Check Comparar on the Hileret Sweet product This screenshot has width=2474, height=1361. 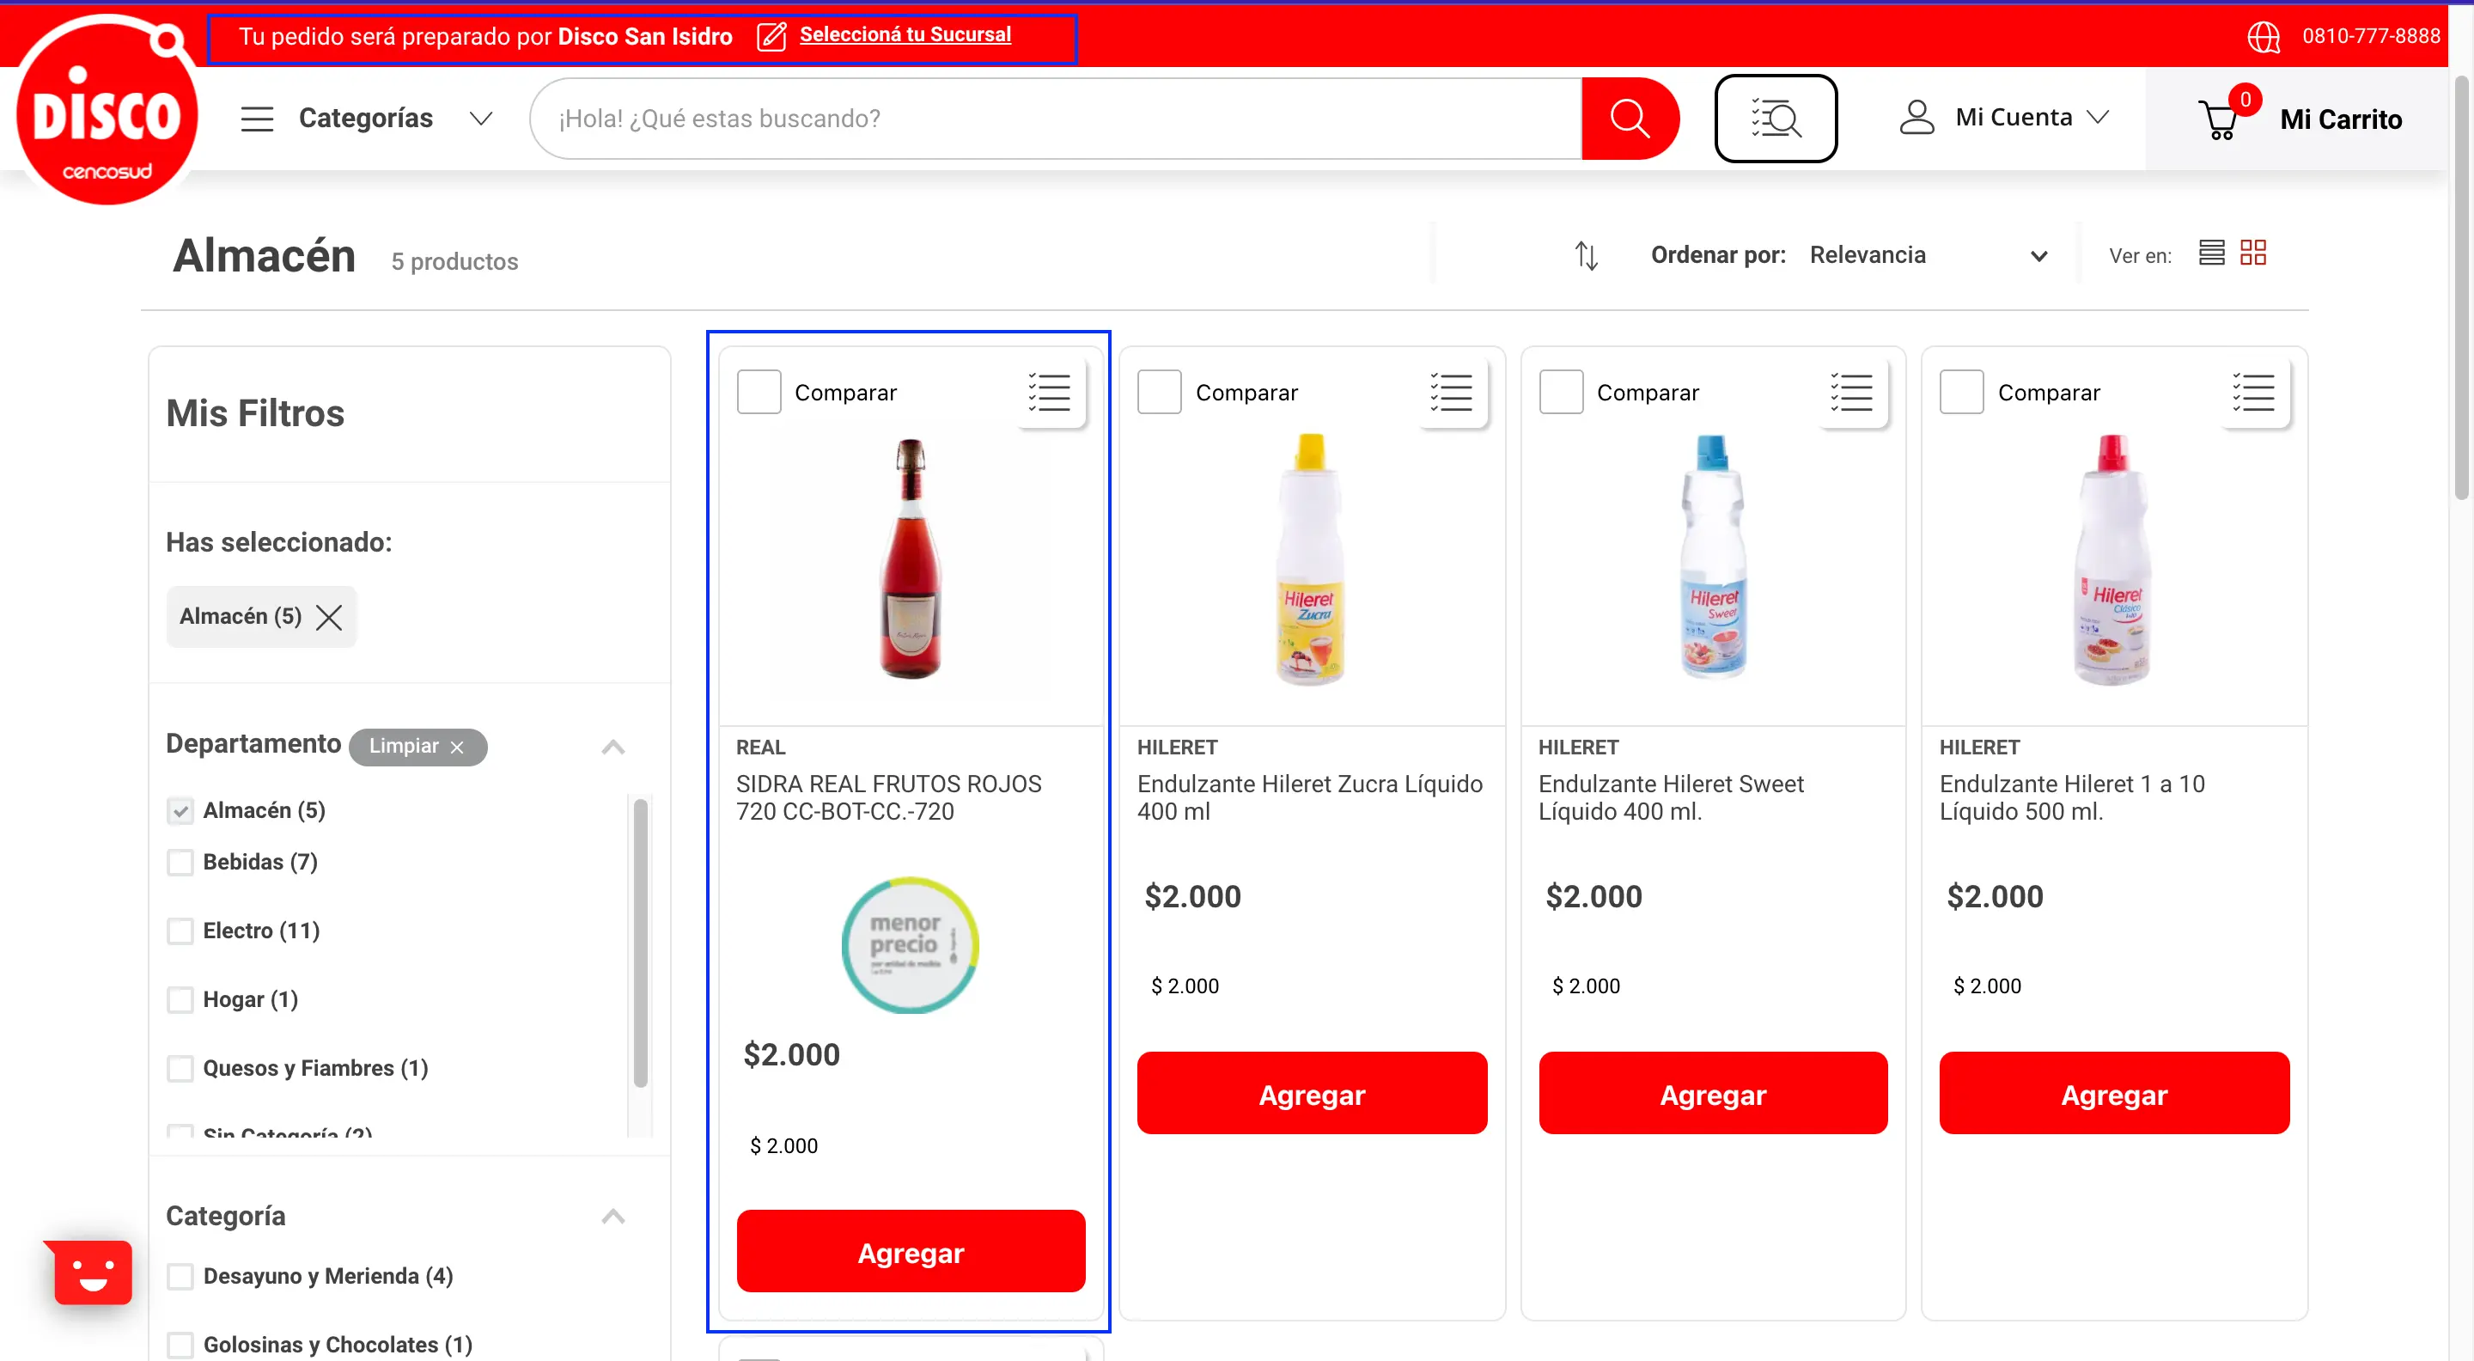point(1560,391)
